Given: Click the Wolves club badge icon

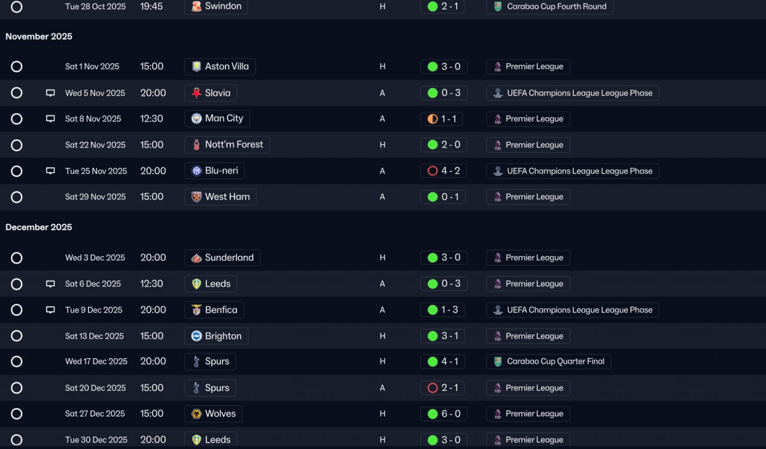Looking at the screenshot, I should click(196, 414).
